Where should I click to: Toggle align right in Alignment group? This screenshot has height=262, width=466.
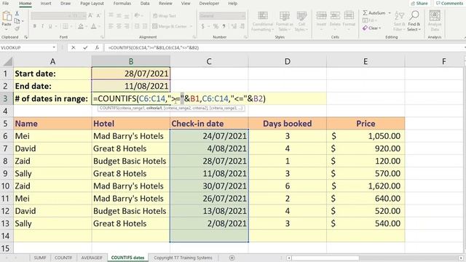pos(127,26)
